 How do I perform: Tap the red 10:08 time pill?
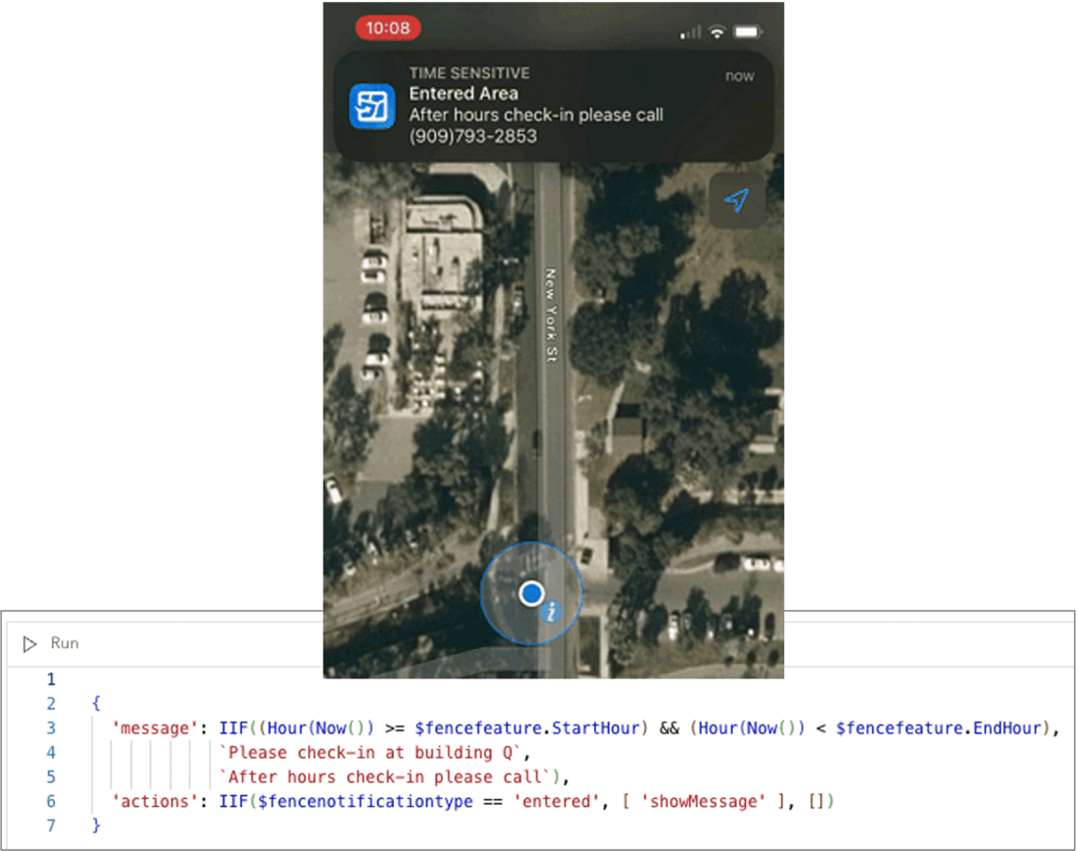pyautogui.click(x=388, y=28)
